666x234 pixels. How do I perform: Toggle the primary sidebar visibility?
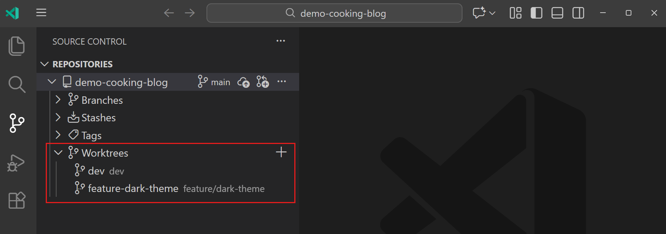[x=536, y=13]
